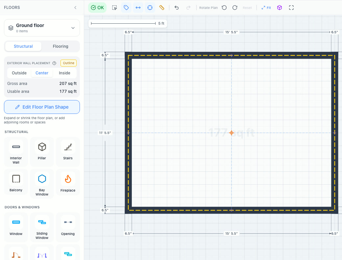This screenshot has width=342, height=260.
Task: Add Stairs to the plan
Action: pos(68,152)
